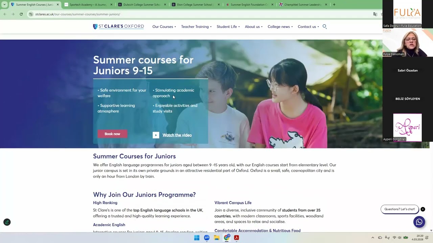Open the notification center icon
The image size is (433, 243).
pyautogui.click(x=427, y=238)
